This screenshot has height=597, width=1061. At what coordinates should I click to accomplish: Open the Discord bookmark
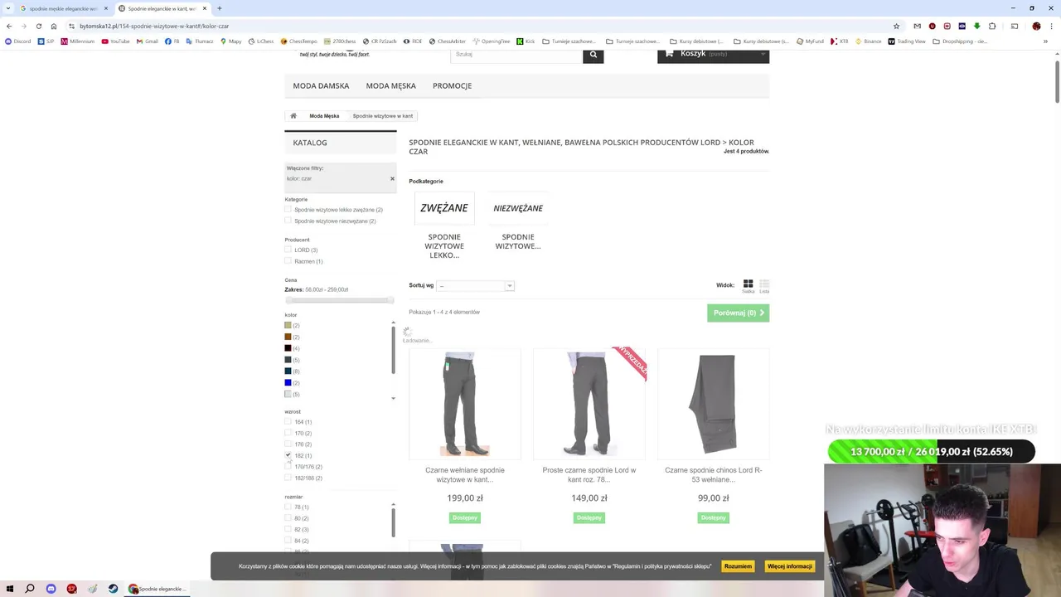(17, 41)
